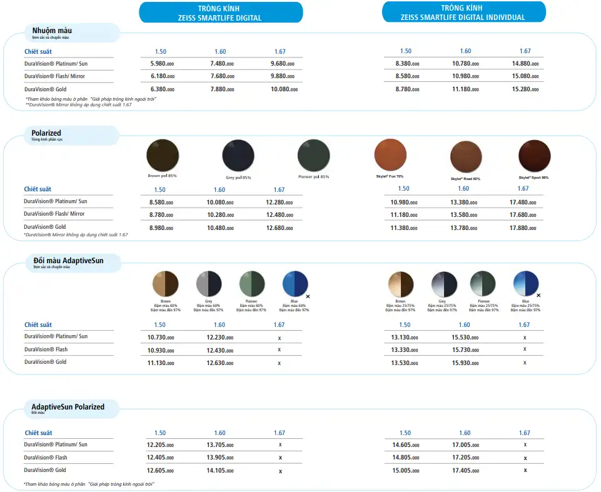Click the 10.730.000 price cell

(161, 338)
